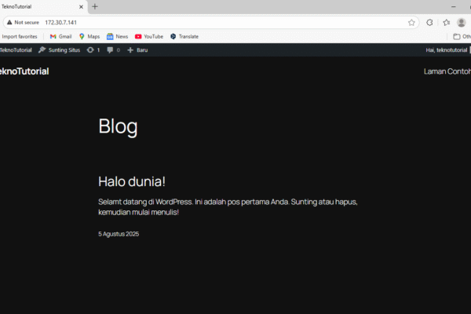
Task: Open the updates icon showing 1
Action: 93,50
